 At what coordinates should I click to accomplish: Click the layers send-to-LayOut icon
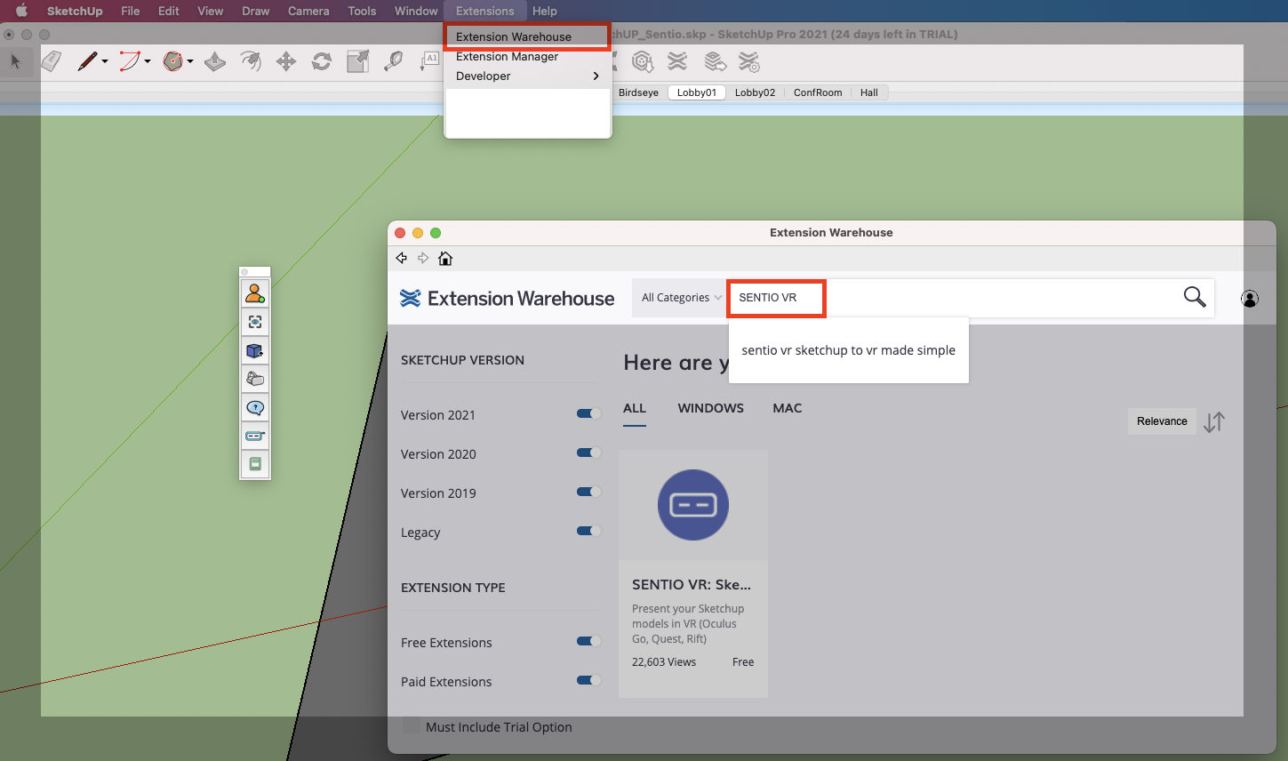715,61
